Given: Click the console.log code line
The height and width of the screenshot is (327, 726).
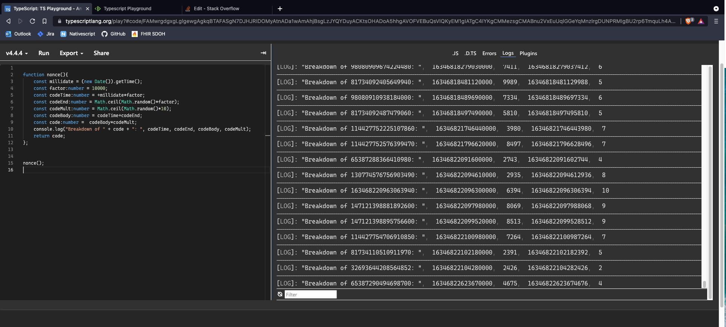Looking at the screenshot, I should click(x=142, y=129).
